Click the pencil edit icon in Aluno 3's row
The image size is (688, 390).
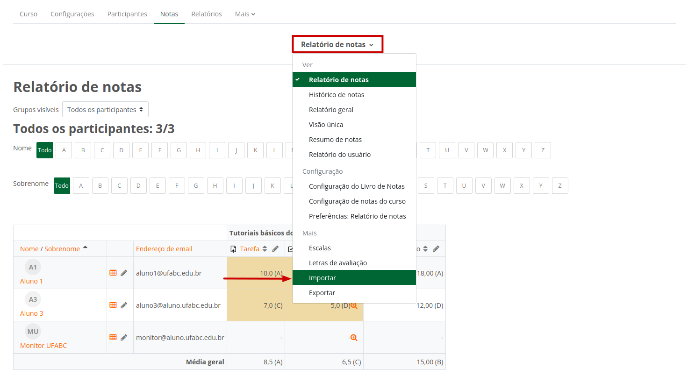point(124,305)
